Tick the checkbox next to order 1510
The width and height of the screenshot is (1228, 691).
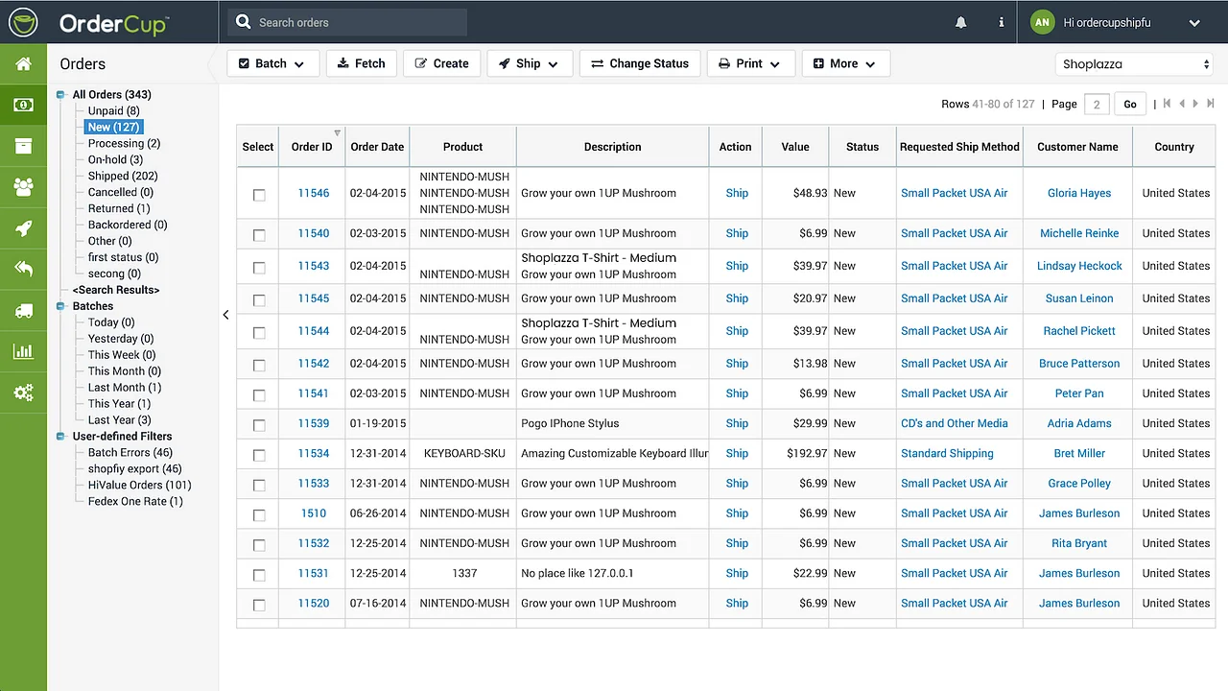pos(258,513)
